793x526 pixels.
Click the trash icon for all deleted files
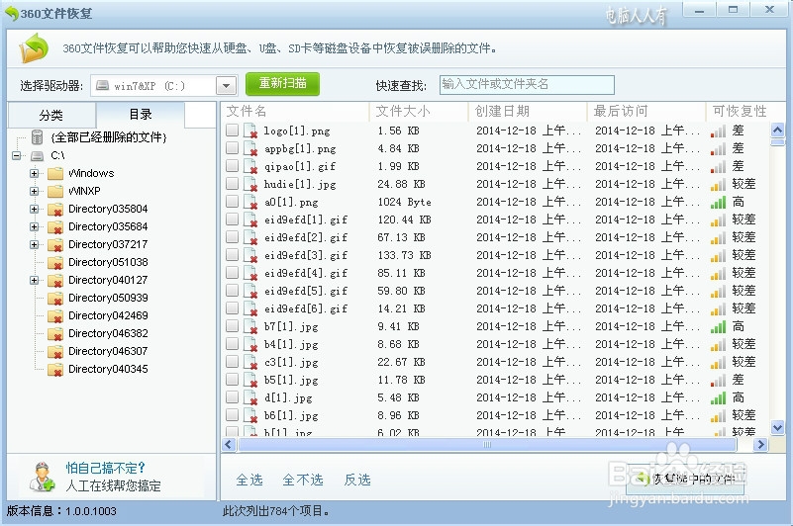pyautogui.click(x=37, y=136)
